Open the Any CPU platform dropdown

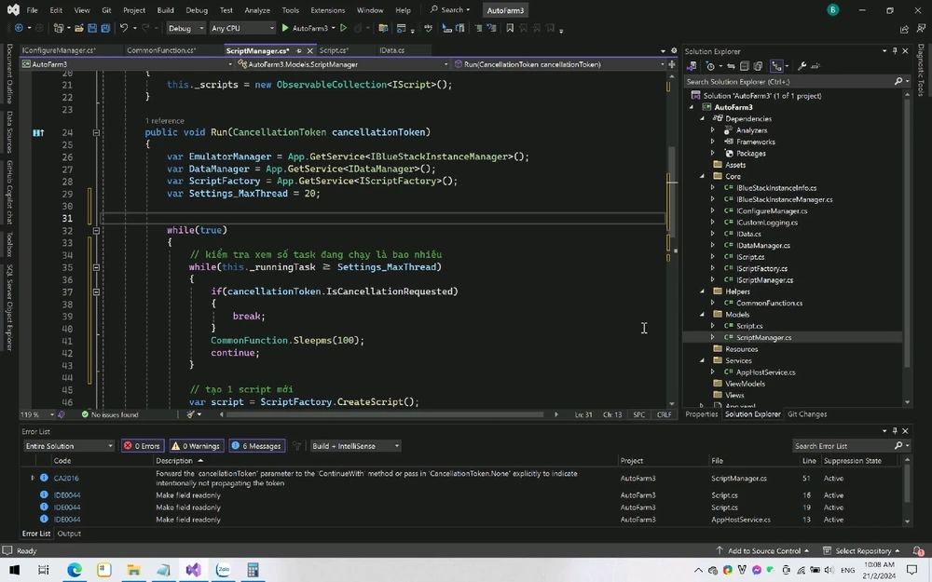click(x=242, y=28)
